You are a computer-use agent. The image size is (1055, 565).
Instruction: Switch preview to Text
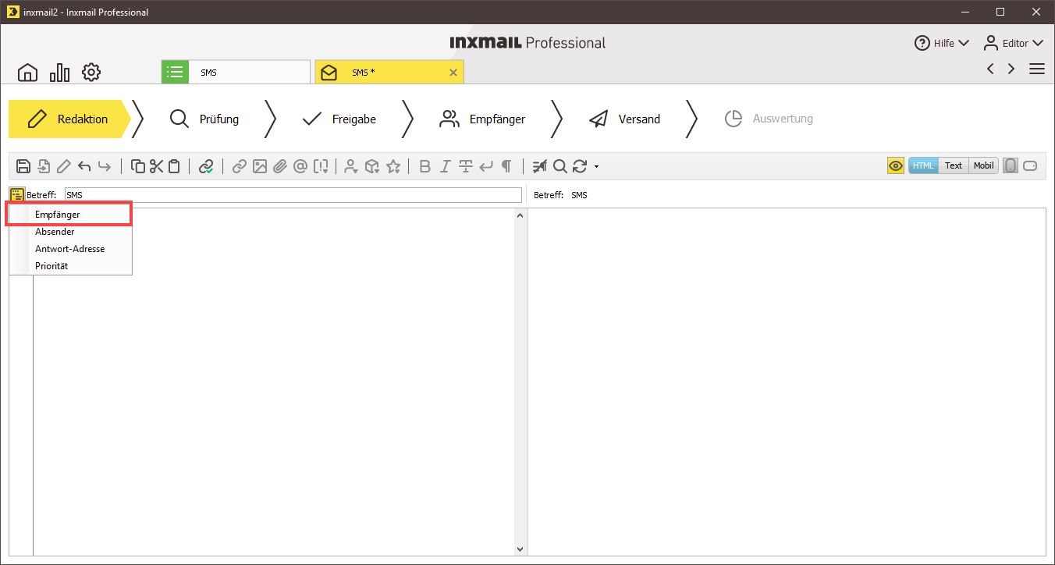(954, 165)
